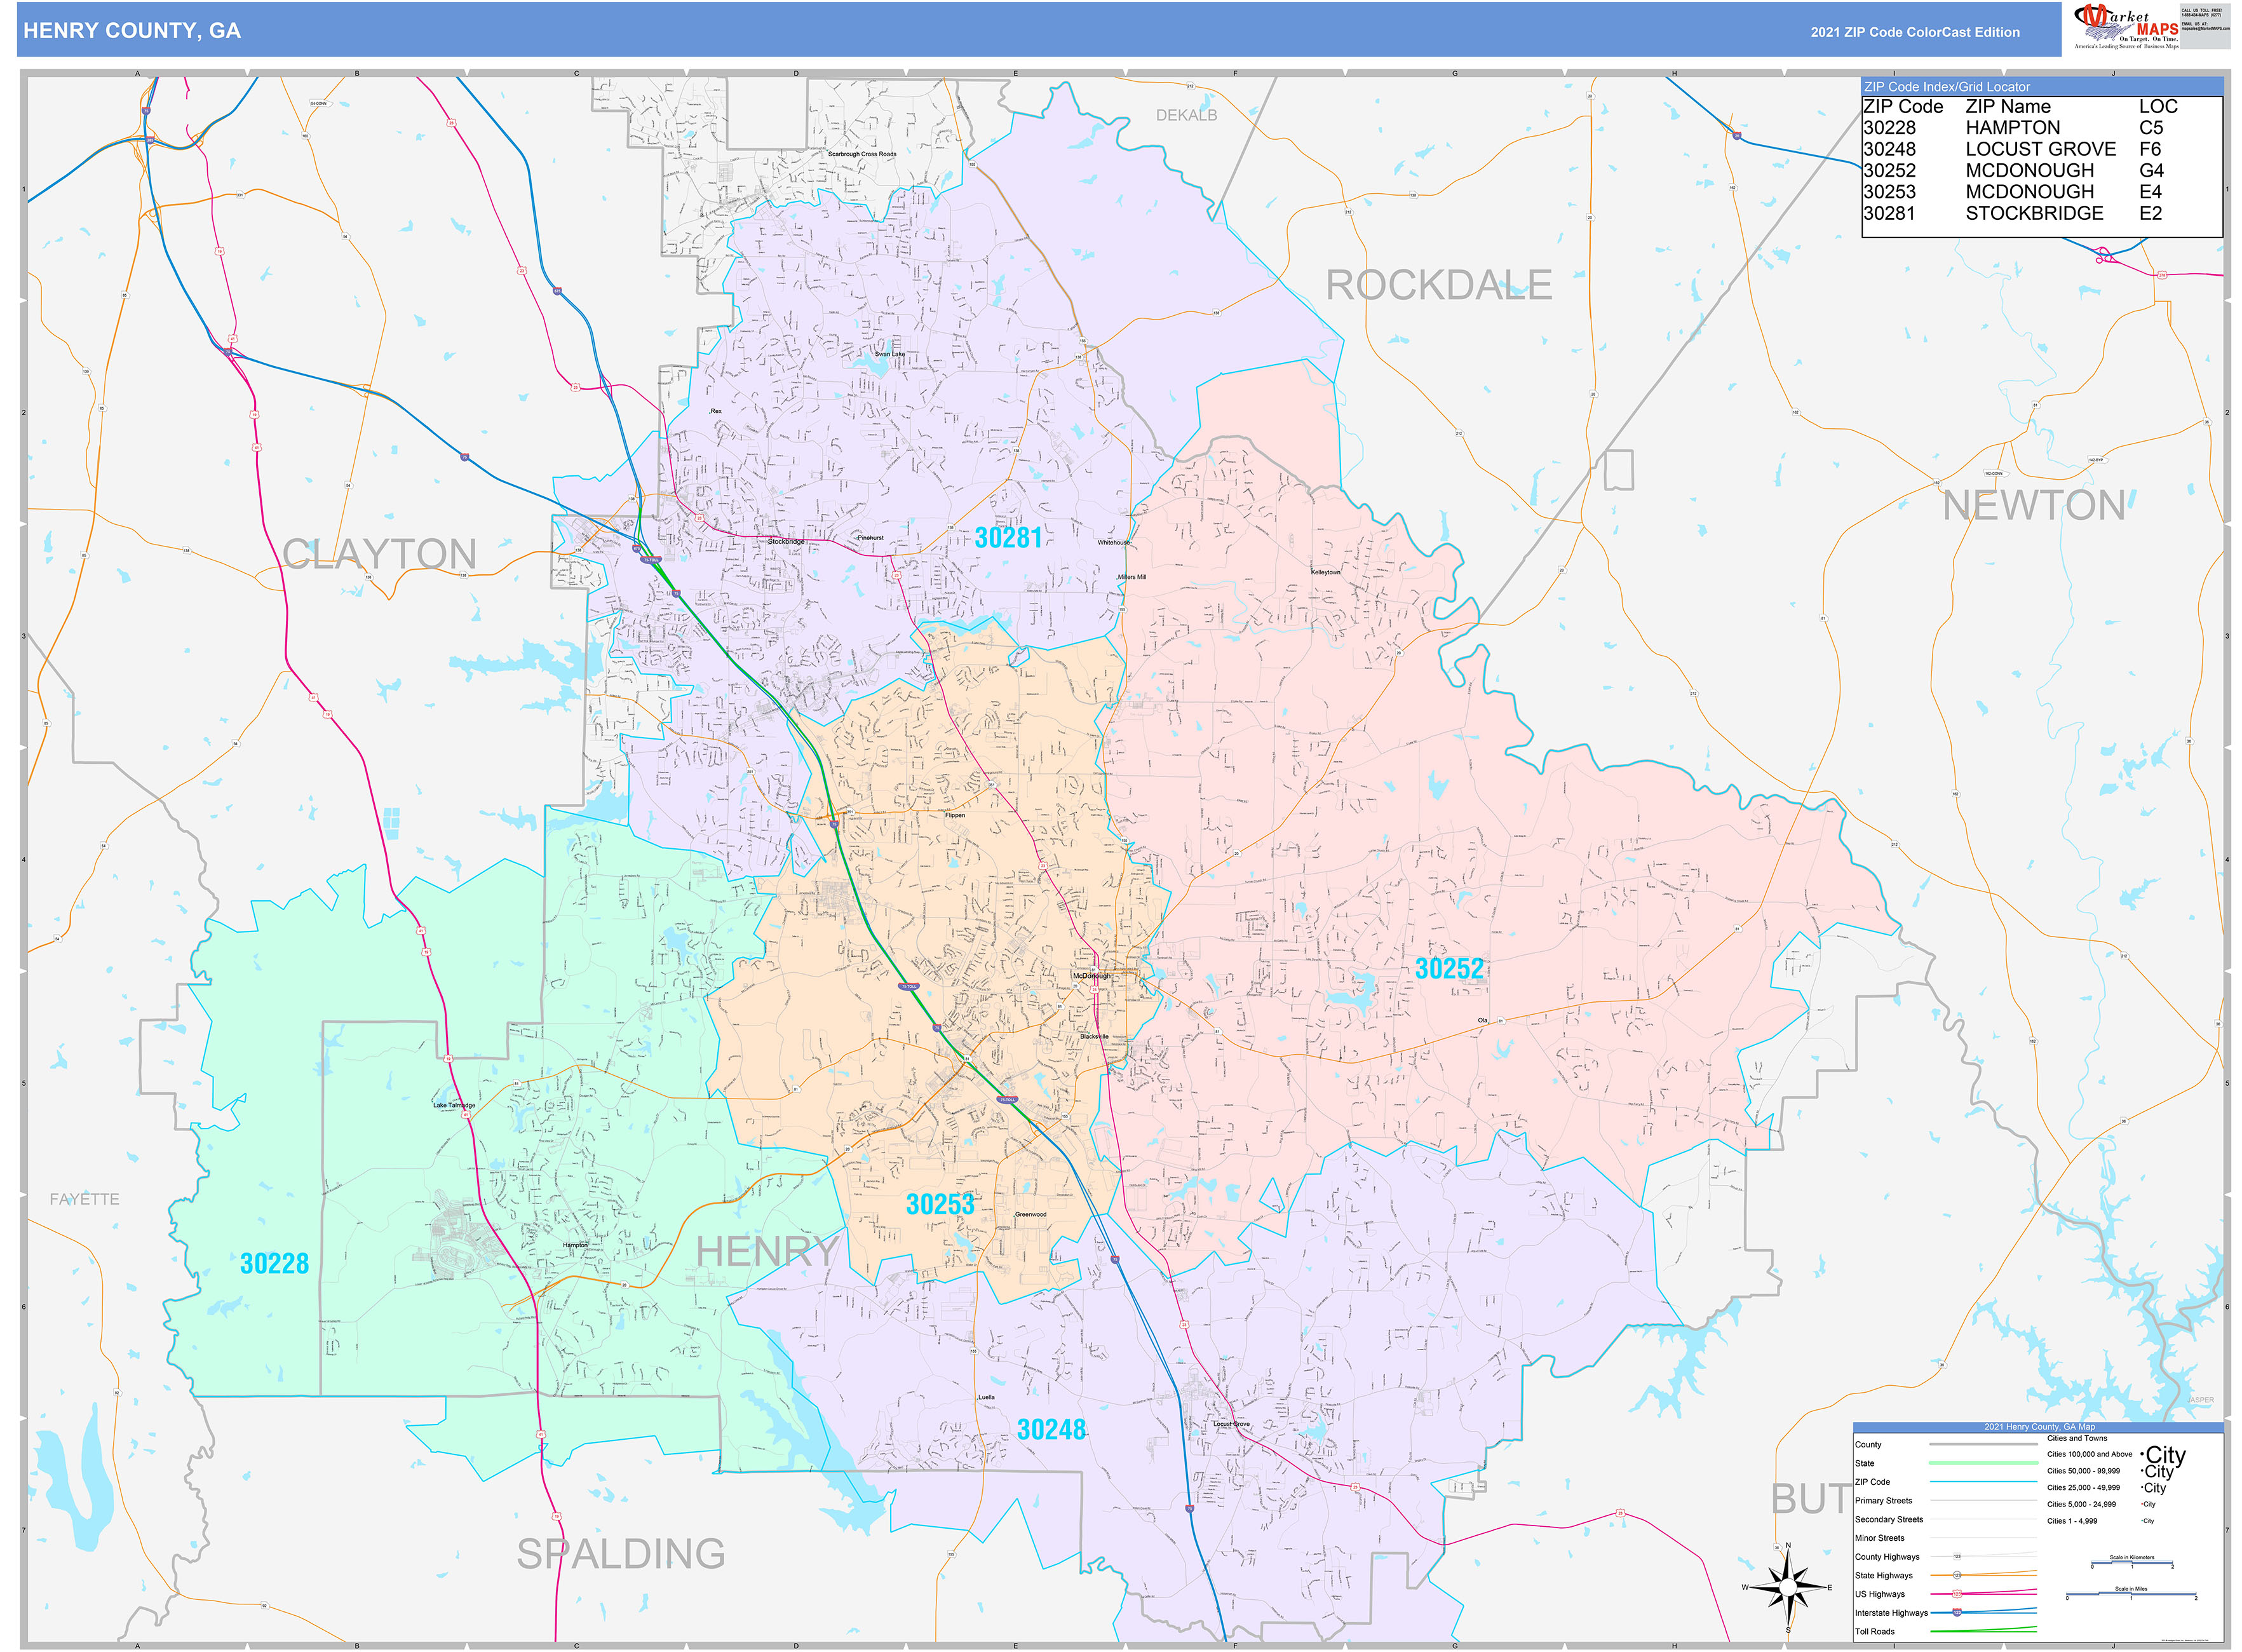Click the compass rose
This screenshot has height=1652, width=2242.
pyautogui.click(x=1787, y=1587)
